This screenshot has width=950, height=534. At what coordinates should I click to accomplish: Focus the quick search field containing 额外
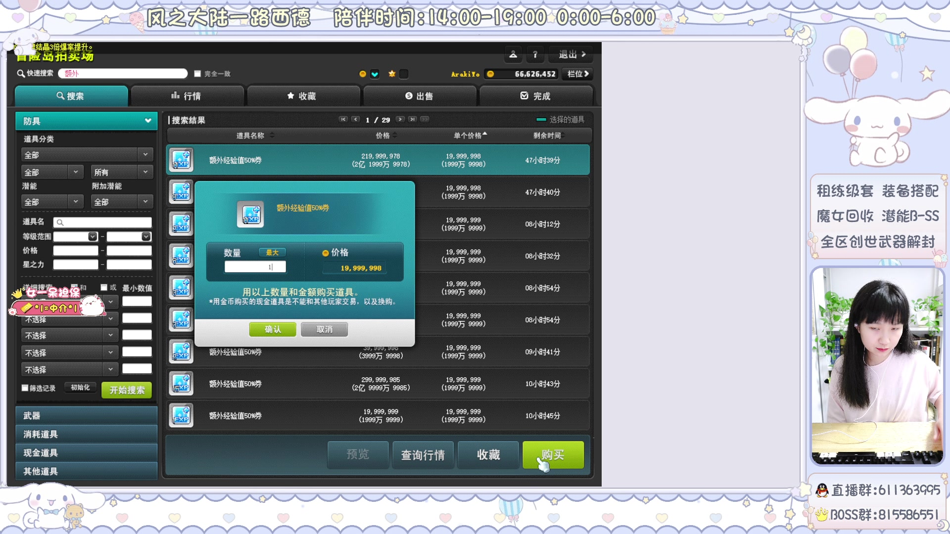[123, 74]
